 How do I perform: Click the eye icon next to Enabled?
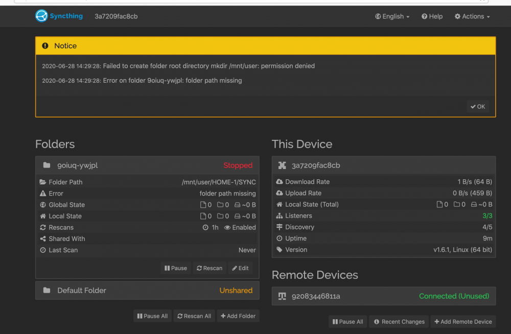coord(227,227)
